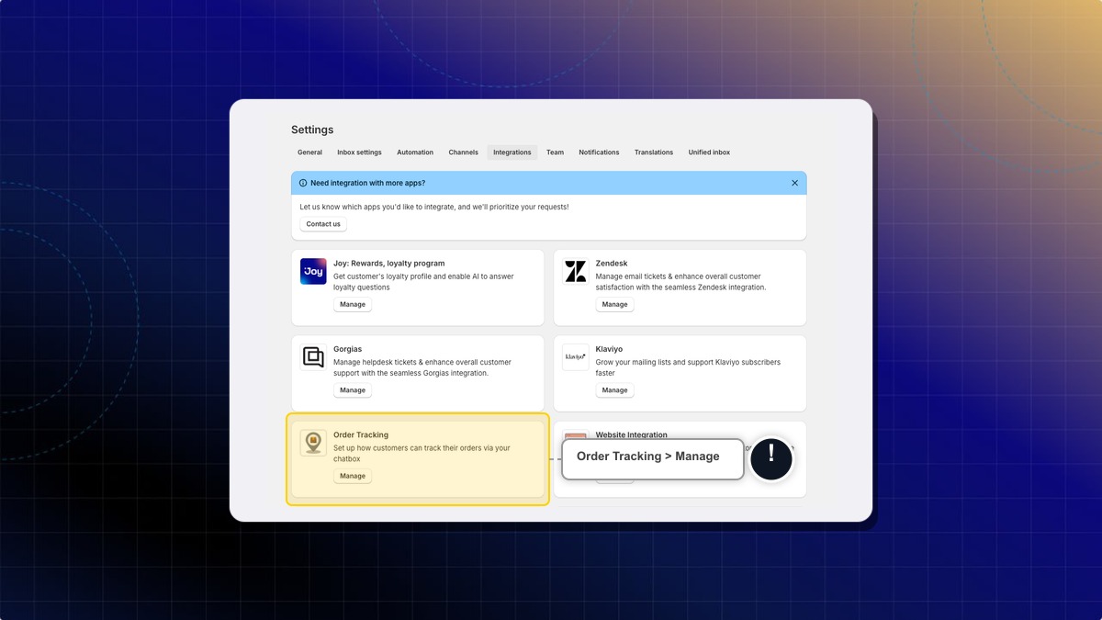1102x620 pixels.
Task: Select the Channels tab
Action: (463, 152)
